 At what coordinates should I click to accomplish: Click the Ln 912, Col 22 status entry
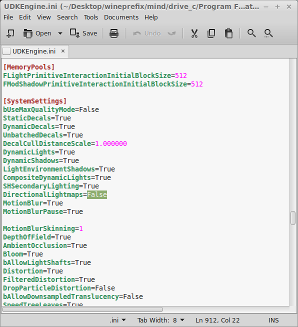coord(217,320)
